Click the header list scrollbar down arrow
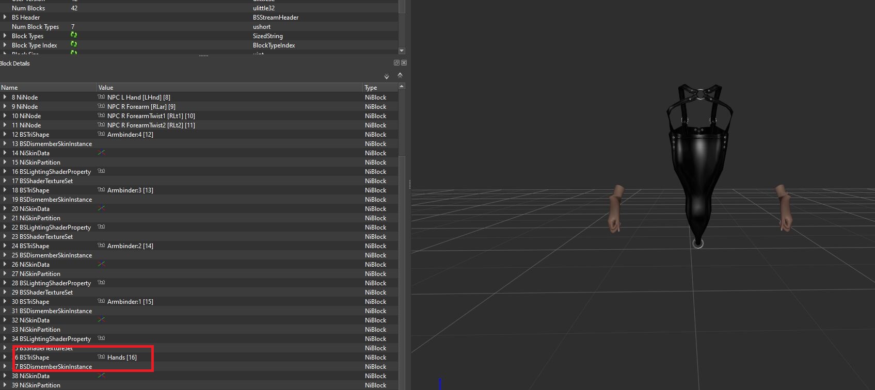This screenshot has width=875, height=390. [402, 51]
